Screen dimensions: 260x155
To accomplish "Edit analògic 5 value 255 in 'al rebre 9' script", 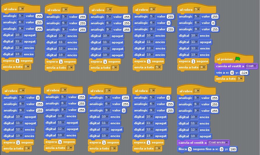I will click(39, 16).
